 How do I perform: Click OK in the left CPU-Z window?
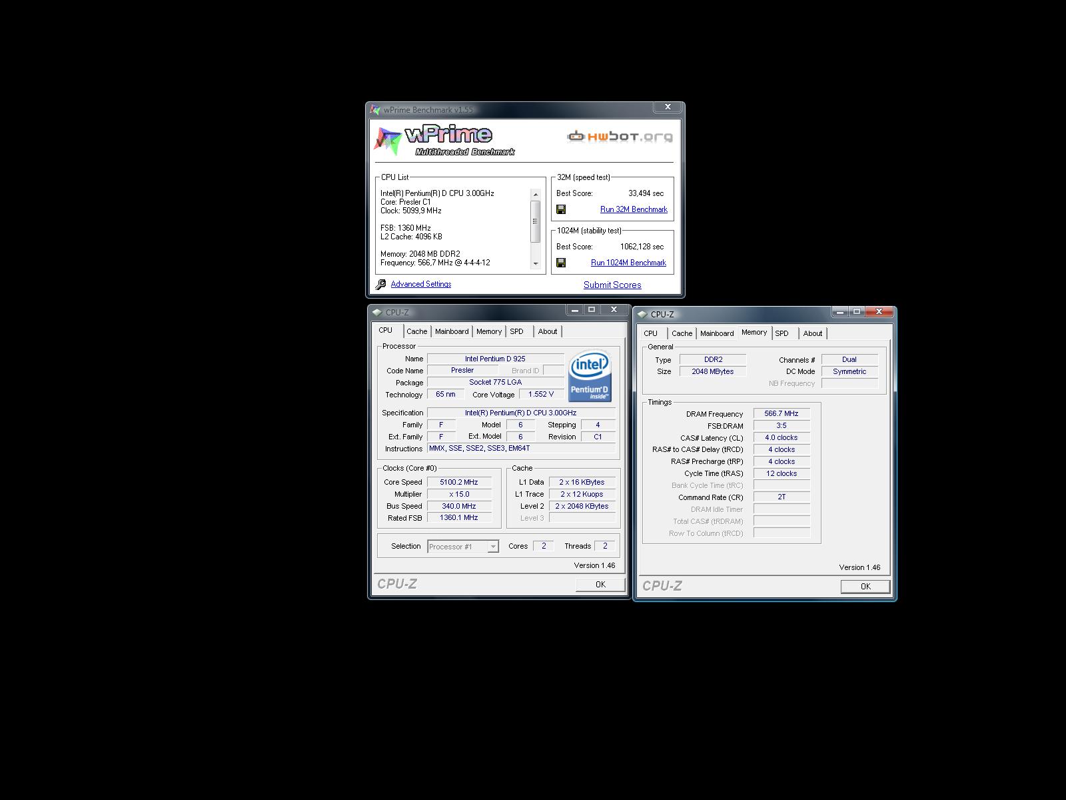[600, 585]
